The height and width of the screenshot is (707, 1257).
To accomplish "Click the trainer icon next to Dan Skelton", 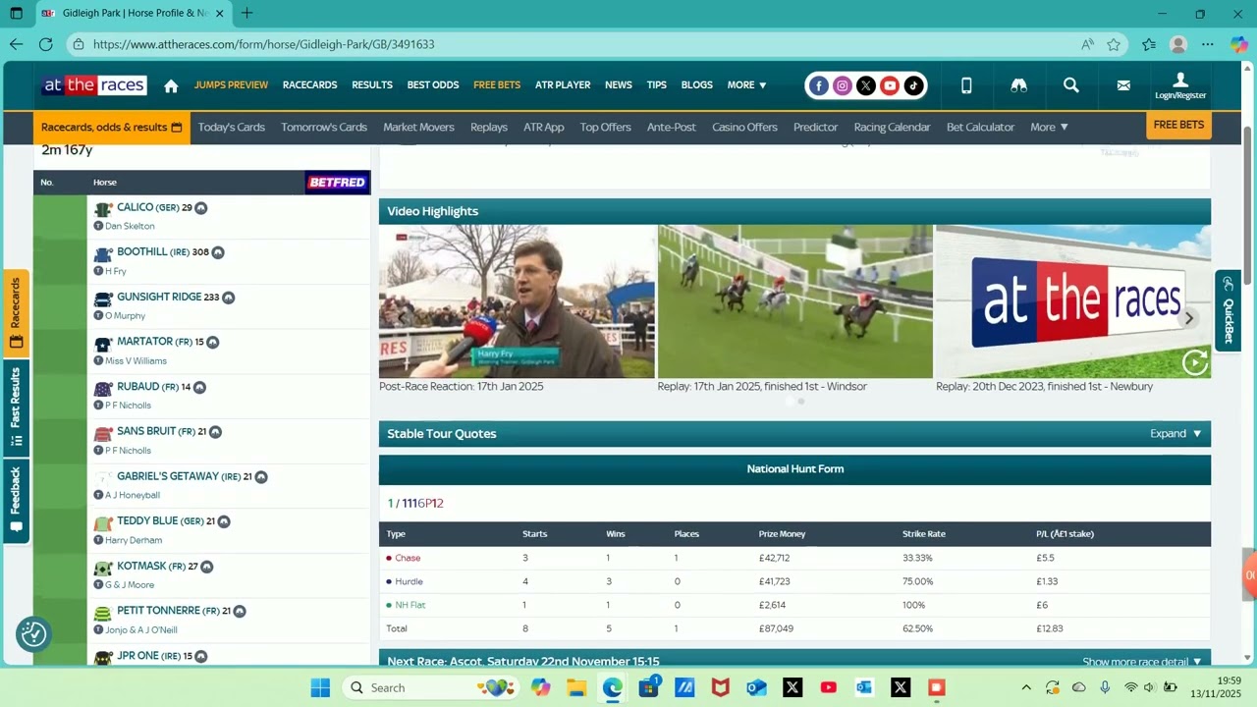I will tap(98, 226).
